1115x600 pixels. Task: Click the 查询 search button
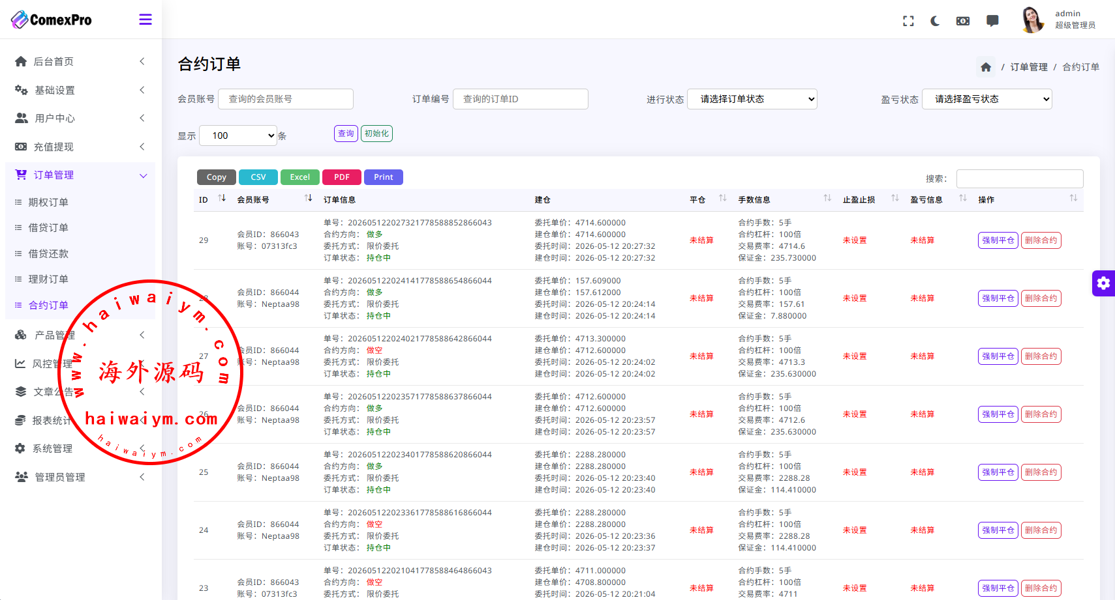[346, 134]
